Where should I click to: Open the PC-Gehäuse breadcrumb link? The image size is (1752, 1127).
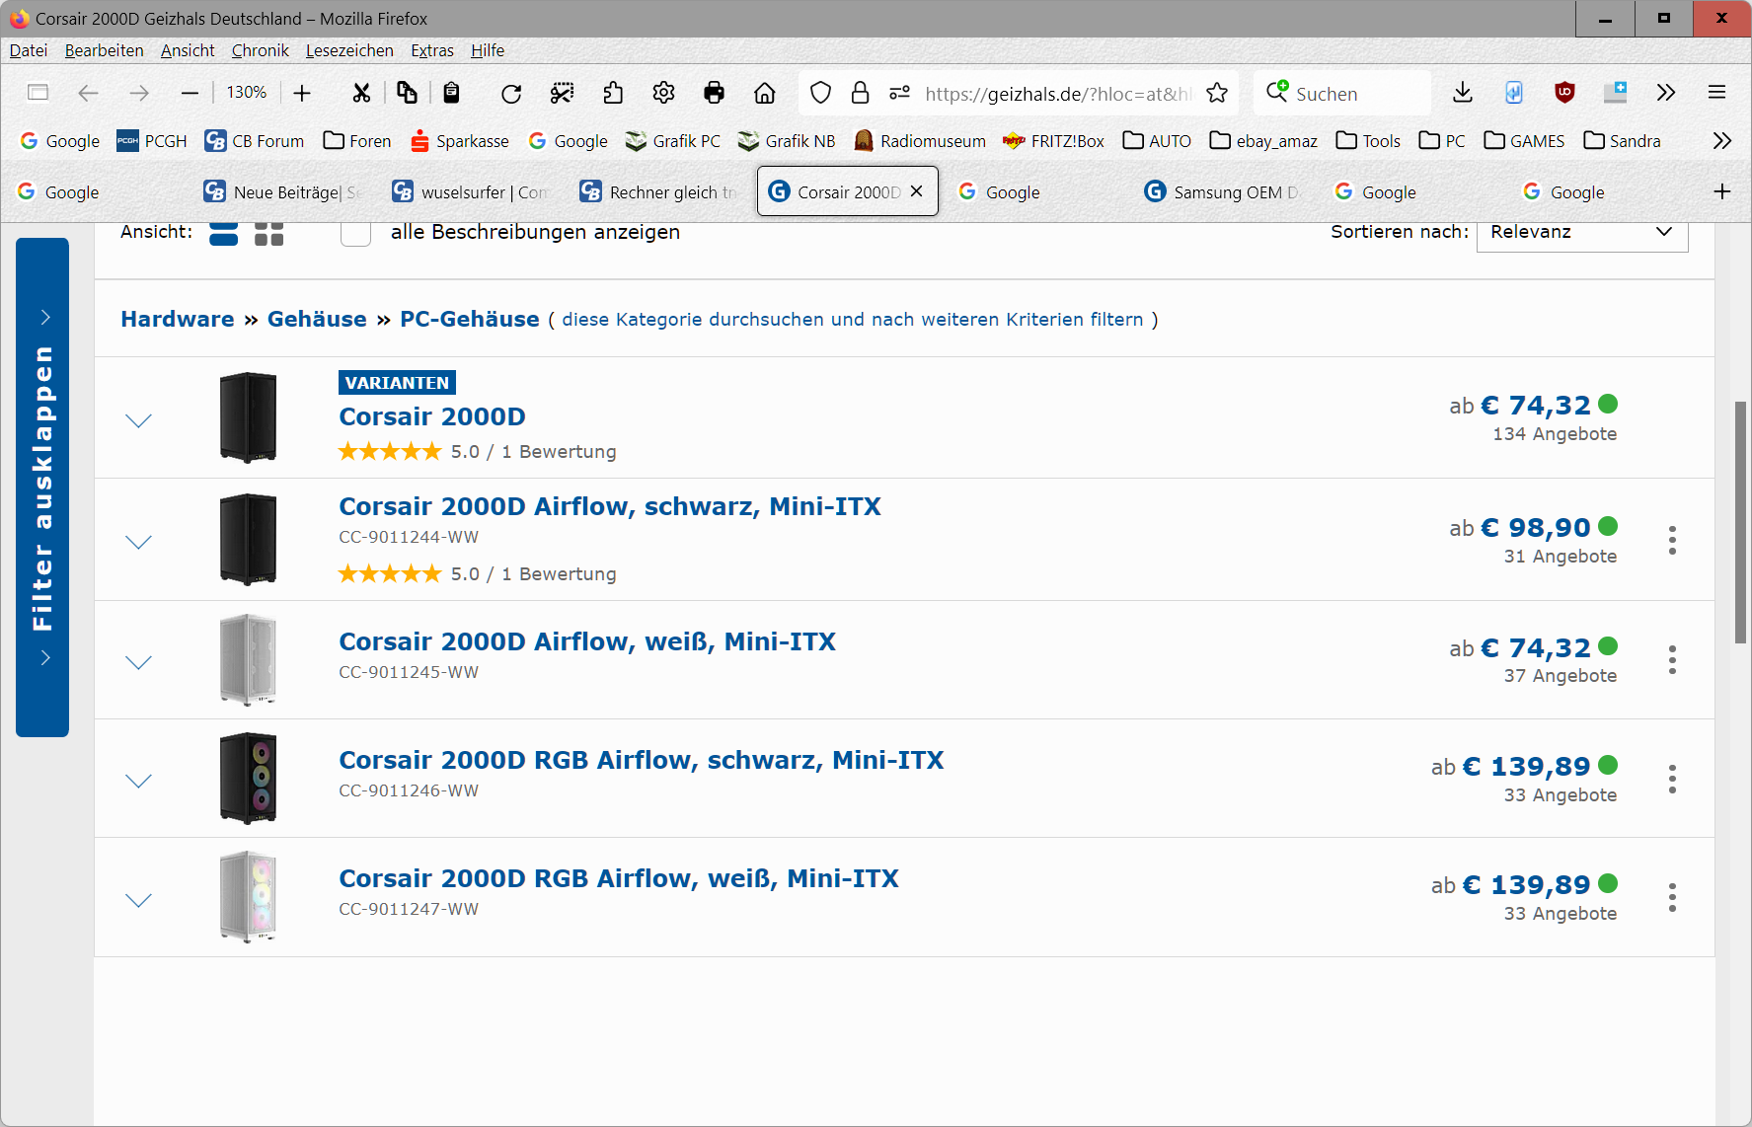pyautogui.click(x=469, y=320)
